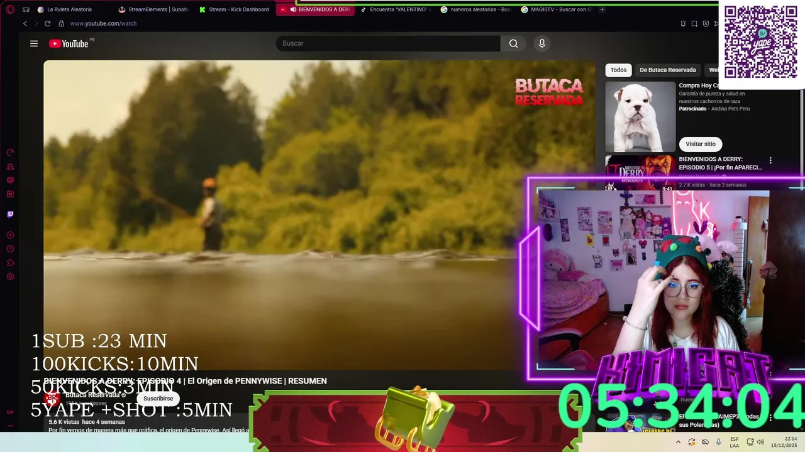Click the address bar URL youtube.com/watch
The width and height of the screenshot is (805, 452).
click(103, 23)
